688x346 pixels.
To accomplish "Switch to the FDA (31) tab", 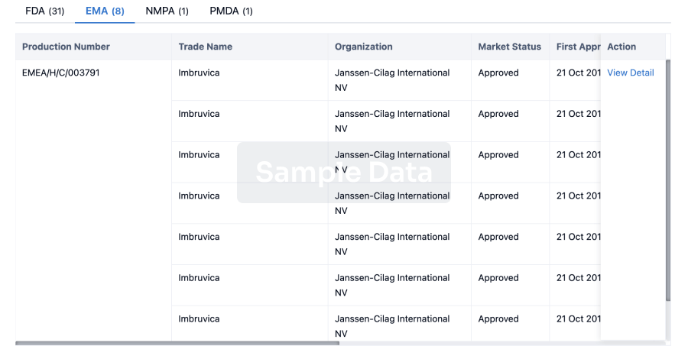I will click(x=45, y=11).
